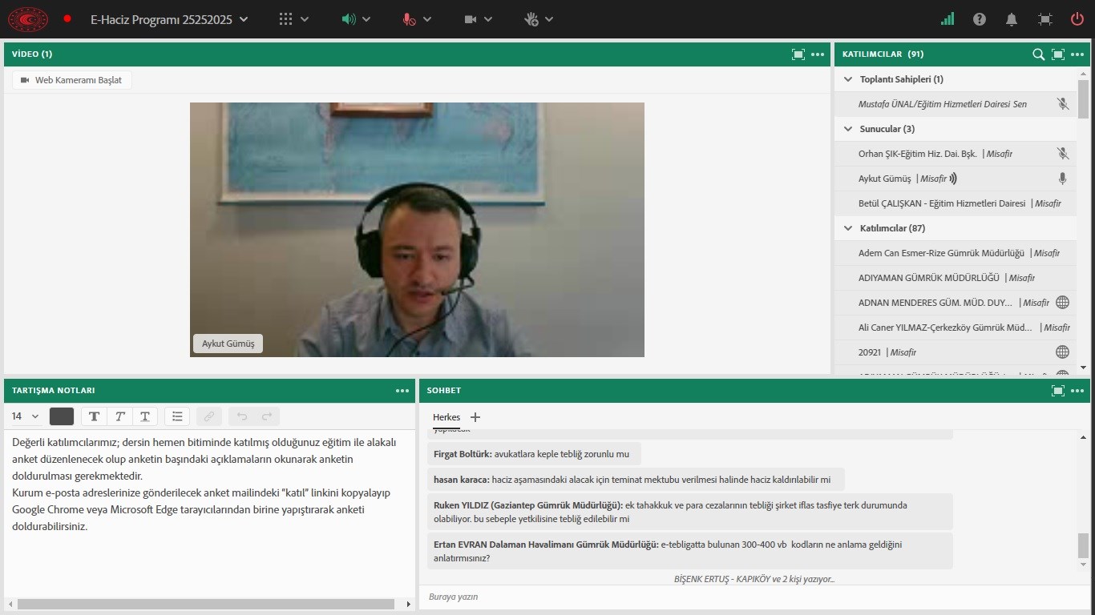Image resolution: width=1095 pixels, height=615 pixels.
Task: Click muted mic icon beside Orhan ŞIK
Action: [x=1063, y=154]
